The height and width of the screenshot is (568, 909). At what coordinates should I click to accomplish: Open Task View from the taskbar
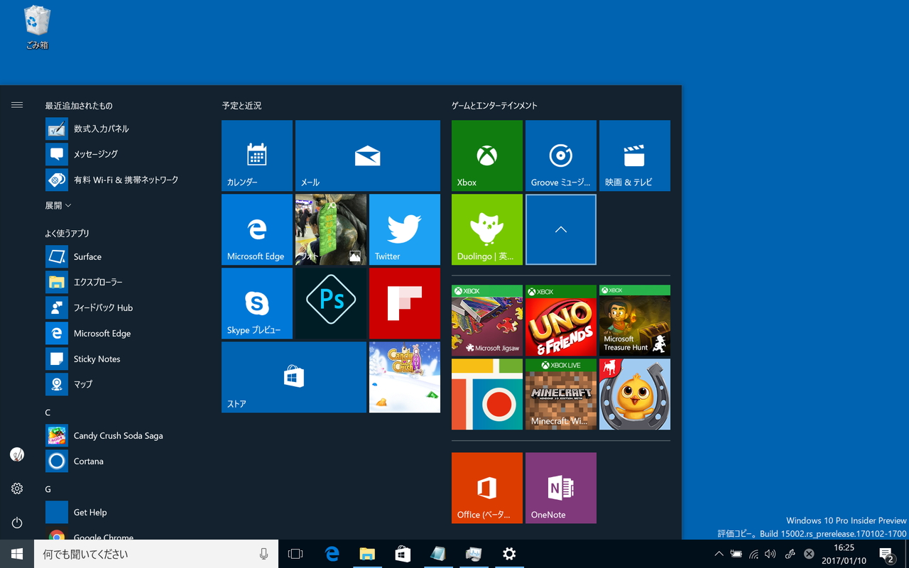pos(295,554)
